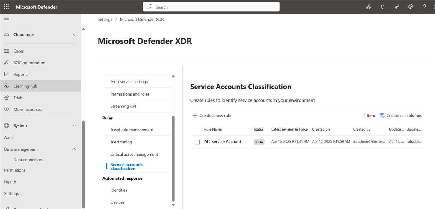435x209 pixels.
Task: Click settings list scroll down arrow
Action: coord(173,205)
